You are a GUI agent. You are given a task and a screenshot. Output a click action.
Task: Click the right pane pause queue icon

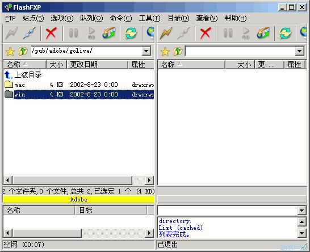[x=228, y=33]
